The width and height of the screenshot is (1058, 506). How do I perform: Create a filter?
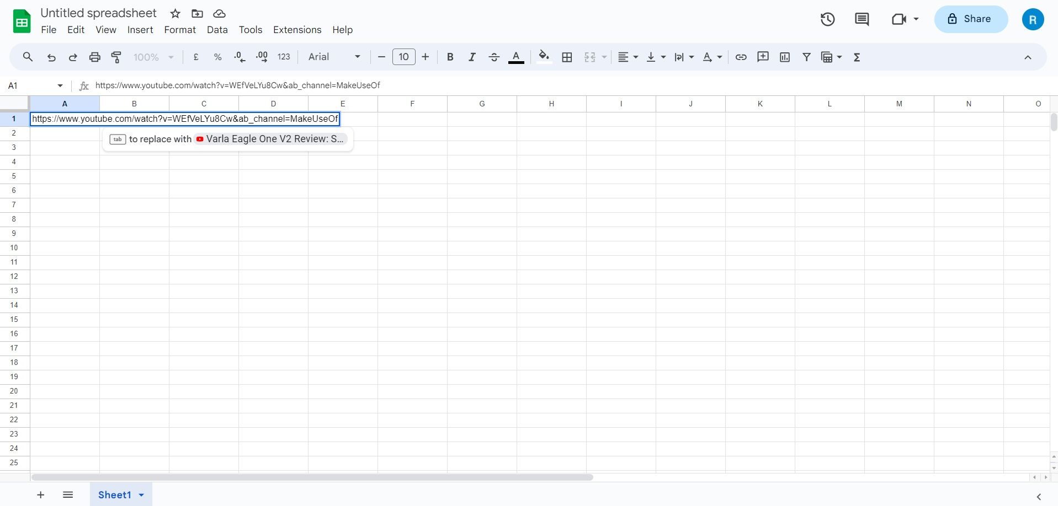806,57
